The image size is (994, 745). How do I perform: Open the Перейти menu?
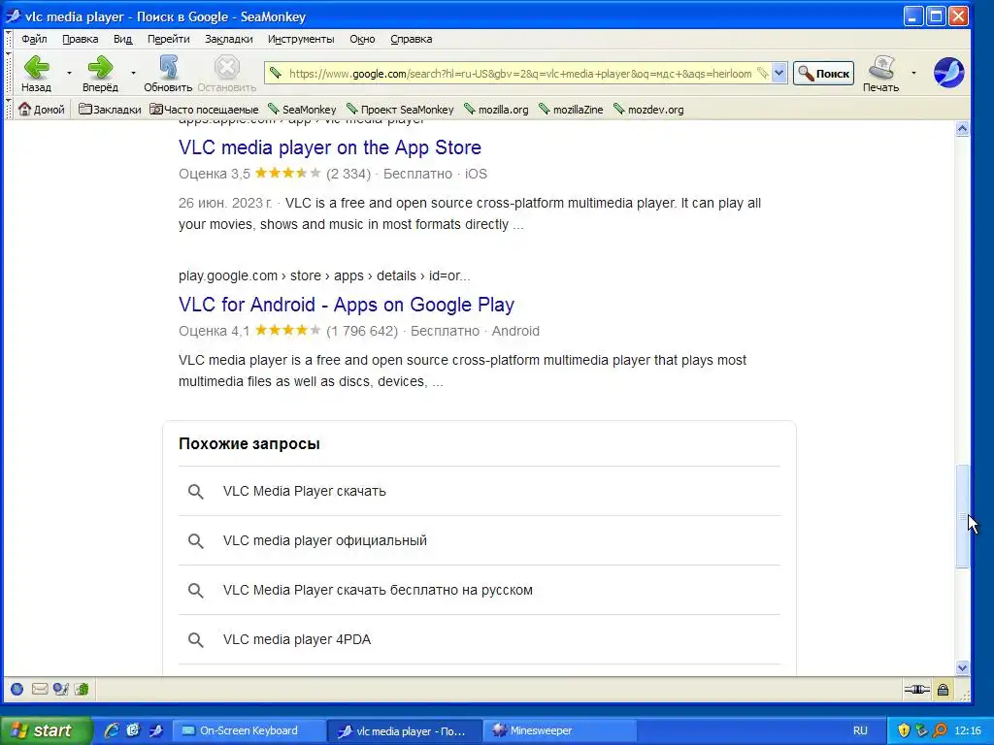click(168, 39)
